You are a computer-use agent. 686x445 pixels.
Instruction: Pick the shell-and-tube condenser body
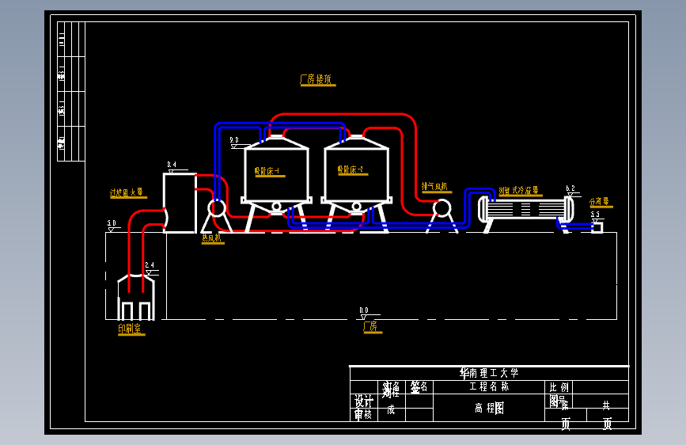point(525,208)
